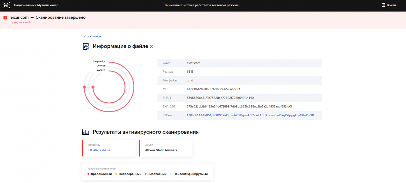Screen dimensions: 406x183
Task: Click the login door icon
Action: (383, 5)
